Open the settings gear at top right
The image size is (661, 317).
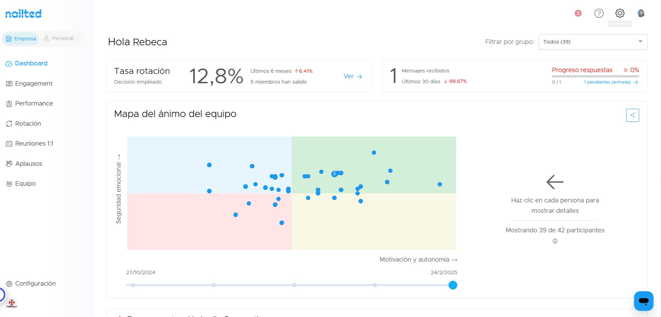[620, 13]
